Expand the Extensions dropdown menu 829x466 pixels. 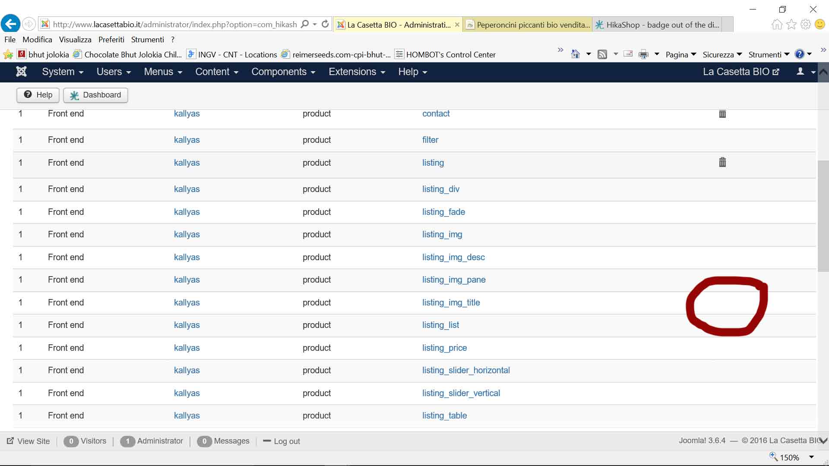coord(357,72)
